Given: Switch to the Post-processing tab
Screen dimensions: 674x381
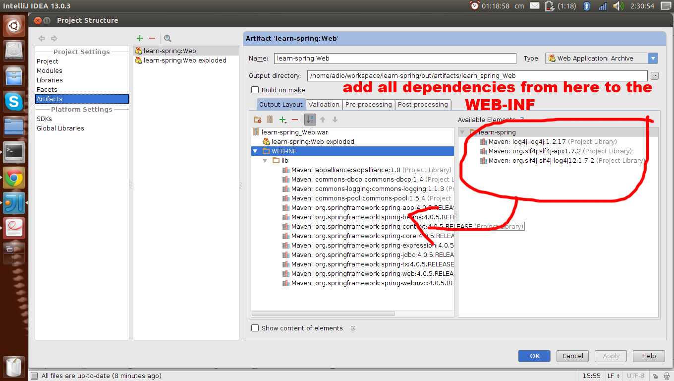Looking at the screenshot, I should pyautogui.click(x=423, y=104).
